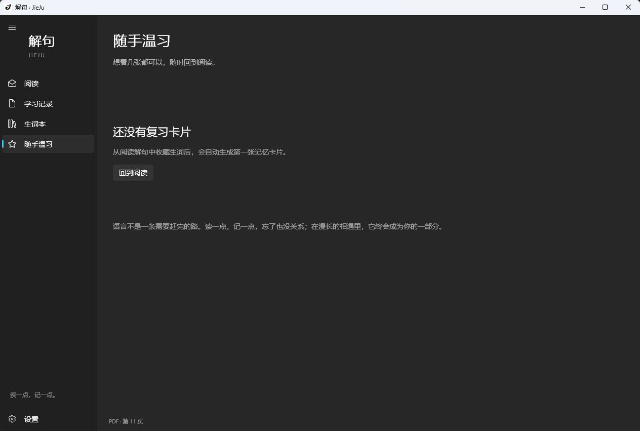The image size is (640, 431).
Task: Toggle the hamburger navigation menu
Action: tap(12, 27)
